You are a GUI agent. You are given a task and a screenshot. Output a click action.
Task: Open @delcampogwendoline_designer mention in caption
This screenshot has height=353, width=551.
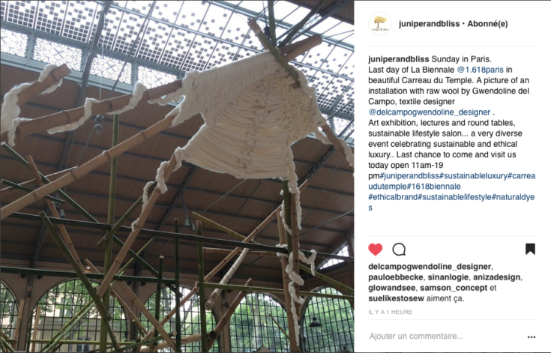429,112
